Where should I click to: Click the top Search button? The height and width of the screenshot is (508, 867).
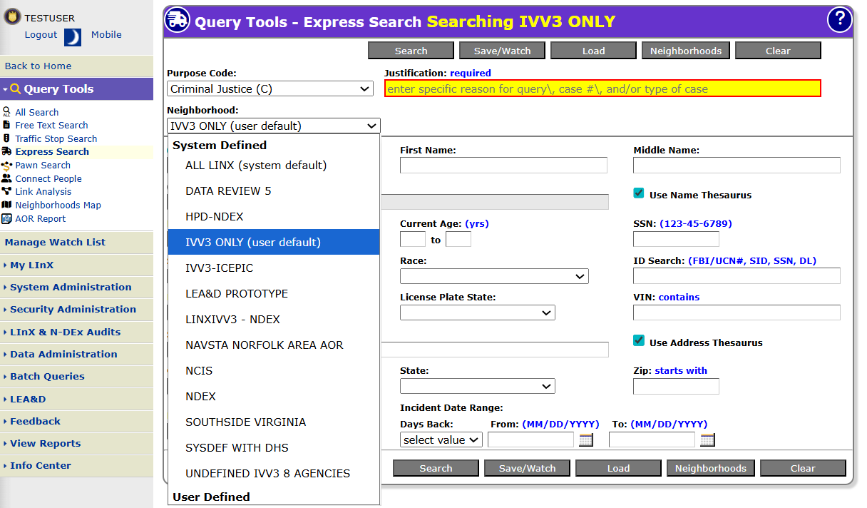pyautogui.click(x=411, y=51)
